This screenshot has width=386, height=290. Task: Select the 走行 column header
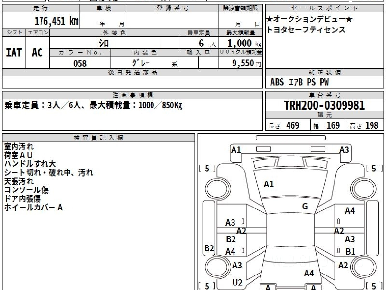pos(41,8)
